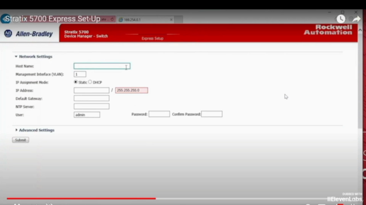Open the Express Setup menu item

(x=153, y=39)
